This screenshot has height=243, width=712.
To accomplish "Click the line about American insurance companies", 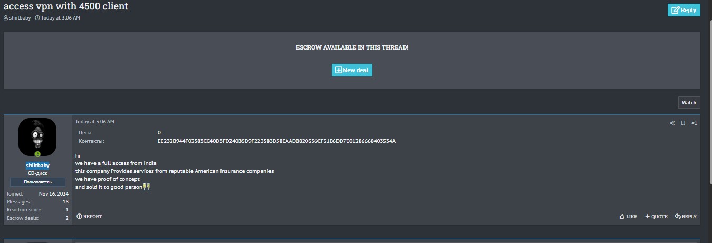I will click(x=175, y=171).
